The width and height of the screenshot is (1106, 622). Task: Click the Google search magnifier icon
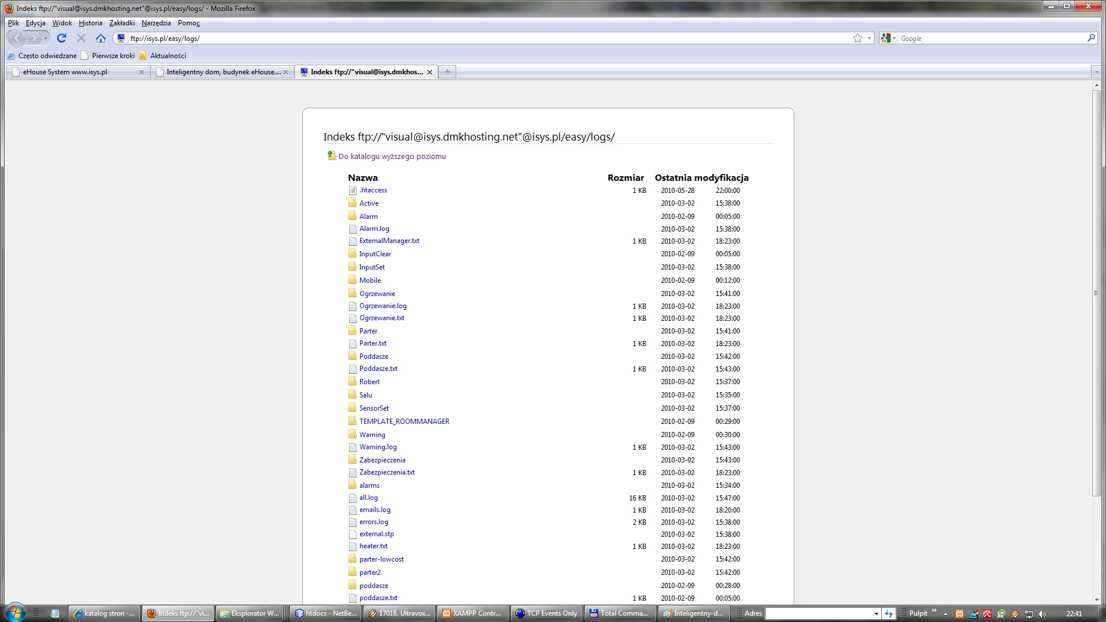click(x=1092, y=38)
